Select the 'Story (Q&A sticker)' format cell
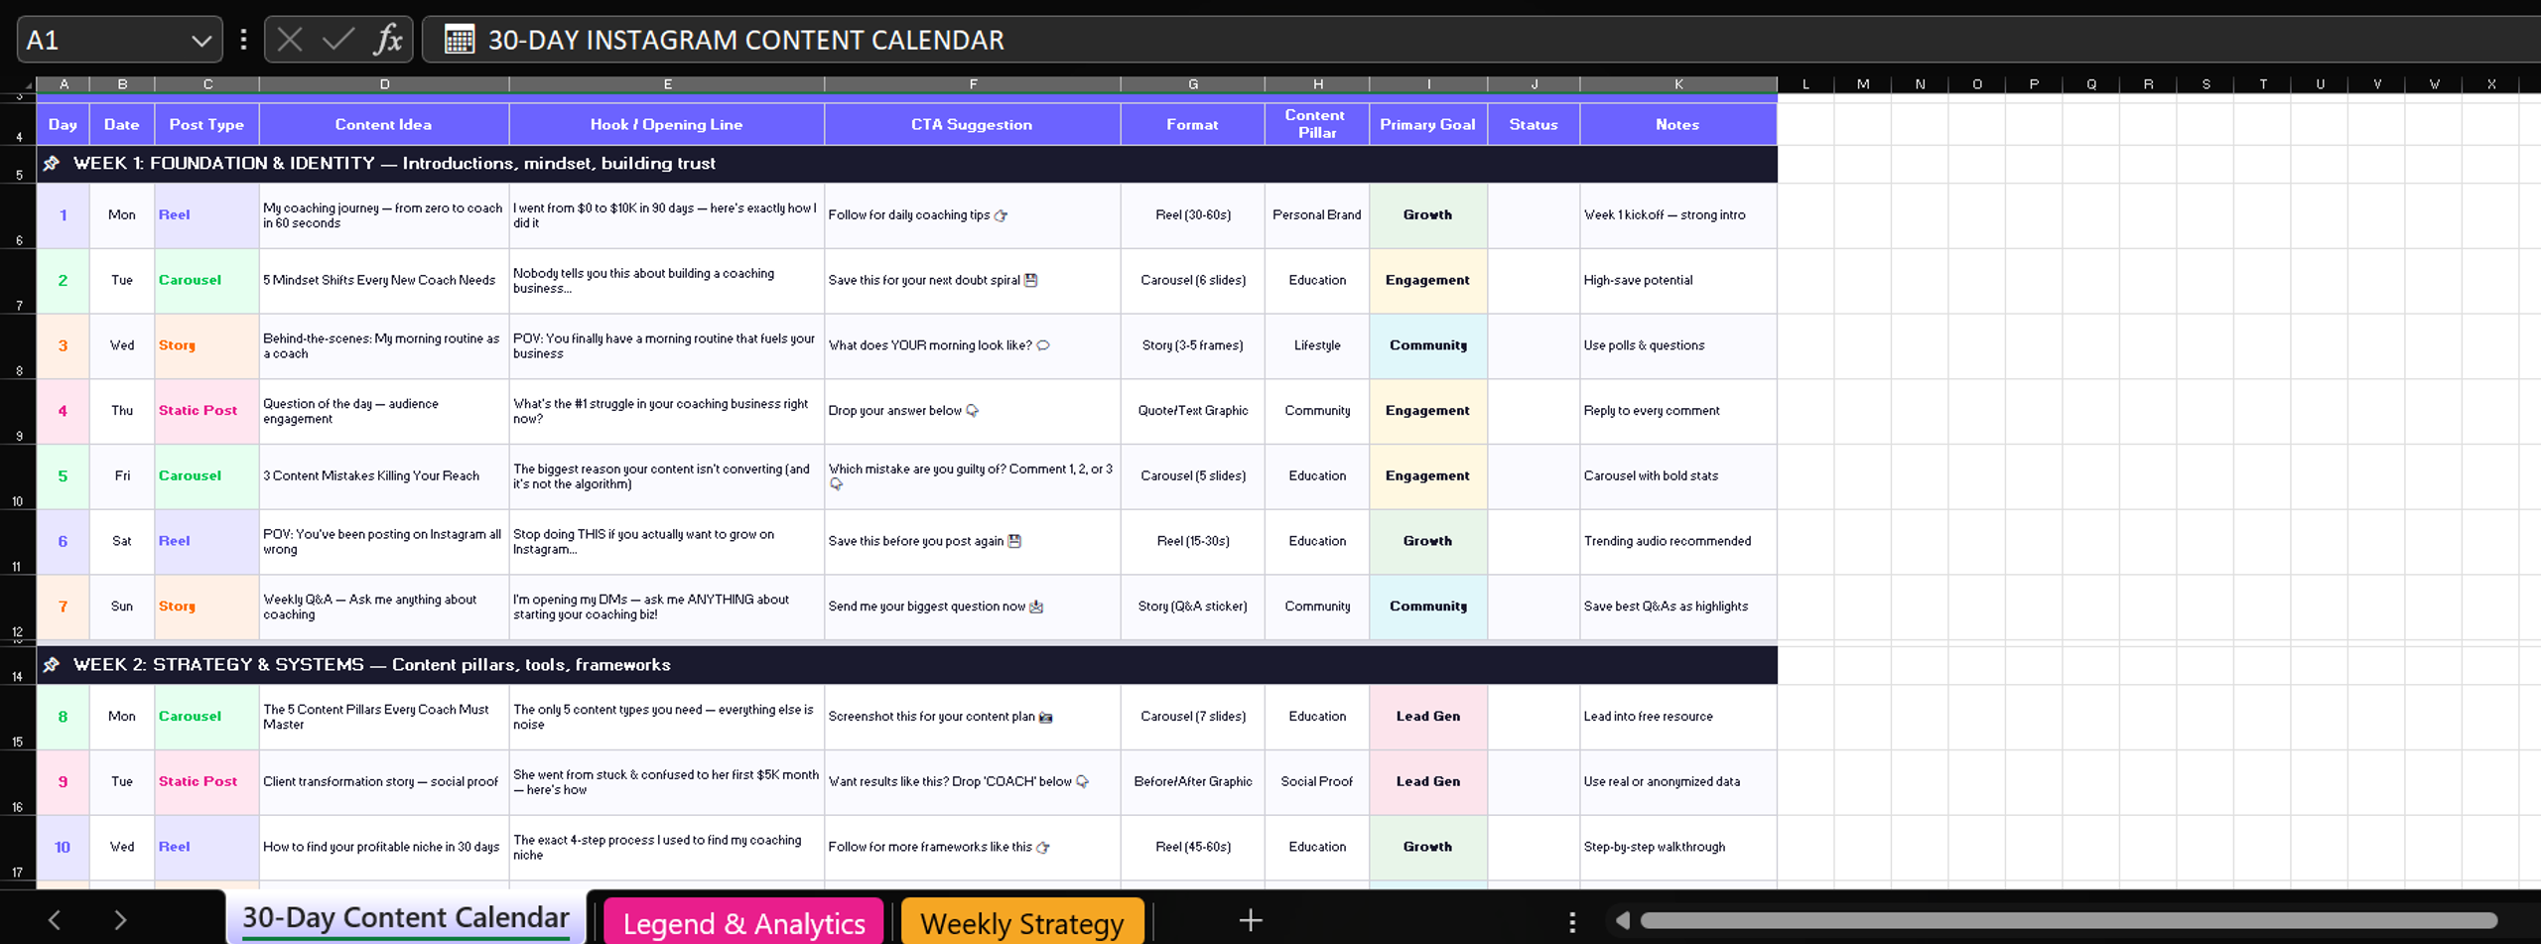2541x944 pixels. pyautogui.click(x=1193, y=607)
